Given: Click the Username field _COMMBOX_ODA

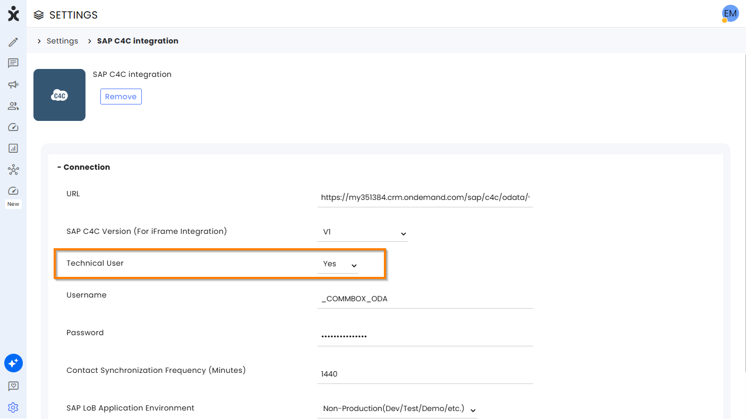Looking at the screenshot, I should (425, 299).
